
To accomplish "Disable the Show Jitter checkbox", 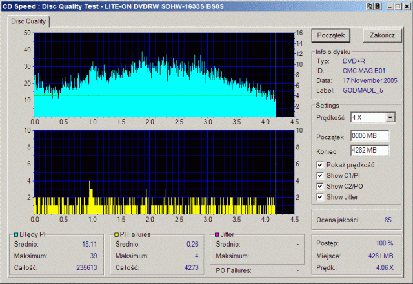I will click(320, 197).
